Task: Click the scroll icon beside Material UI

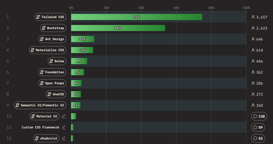Action: (33, 116)
